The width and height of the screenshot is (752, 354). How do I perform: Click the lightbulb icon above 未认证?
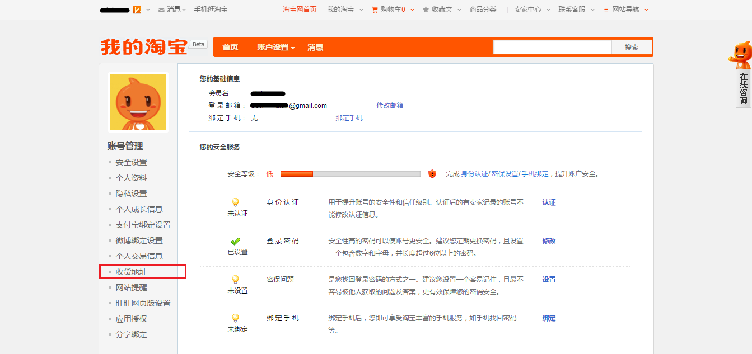click(x=236, y=202)
